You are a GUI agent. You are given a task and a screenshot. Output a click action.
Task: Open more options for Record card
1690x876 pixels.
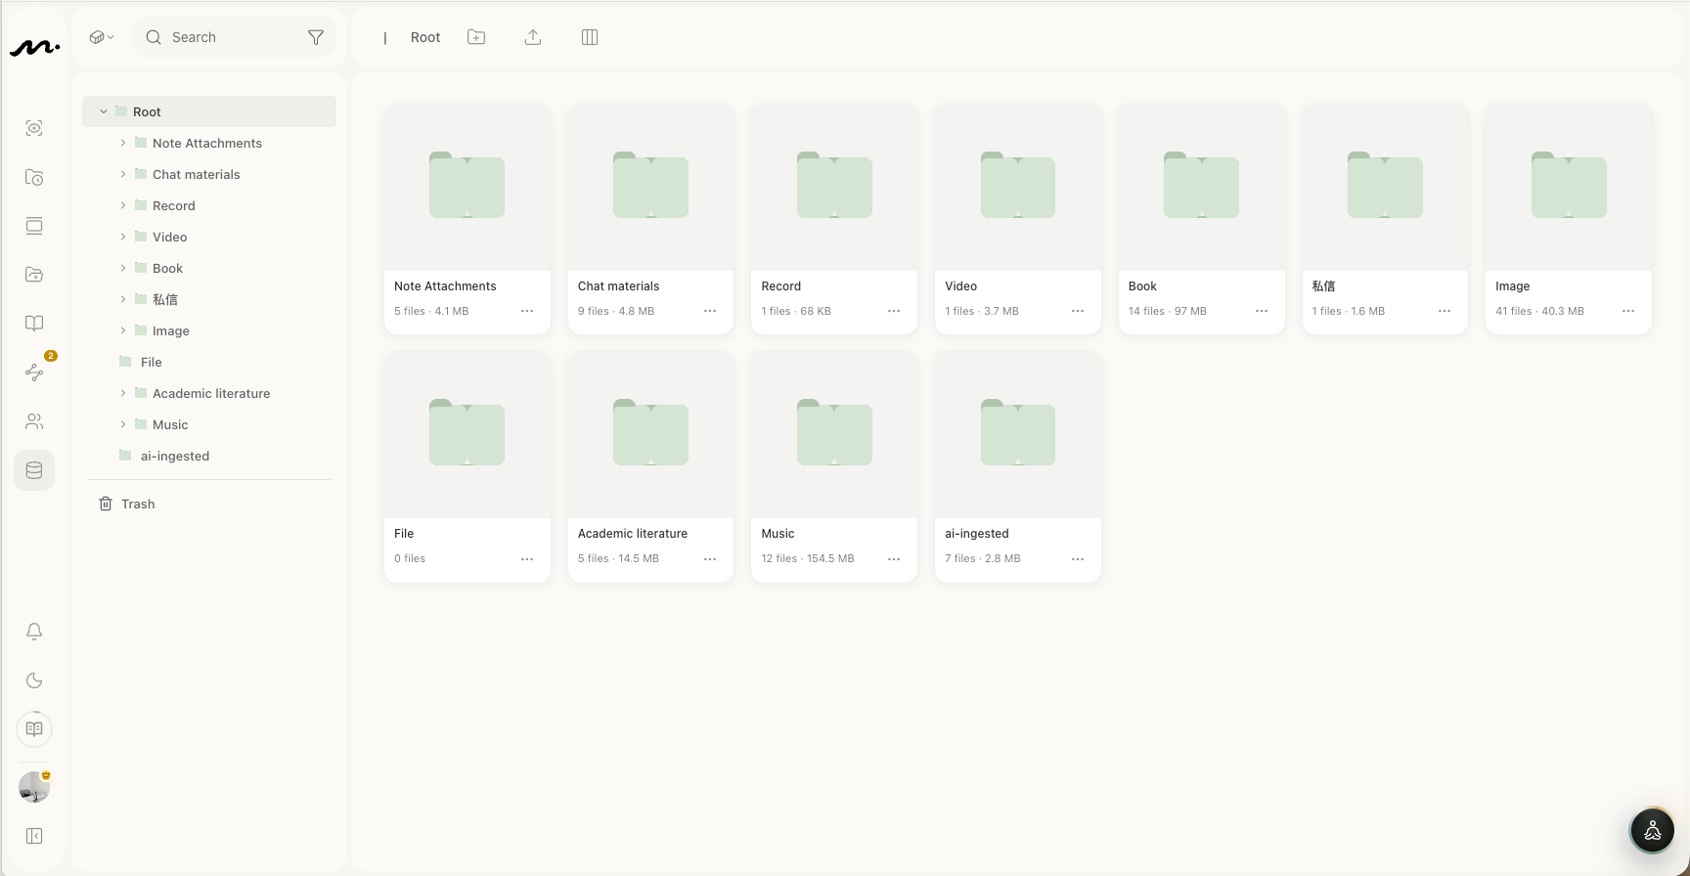894,311
